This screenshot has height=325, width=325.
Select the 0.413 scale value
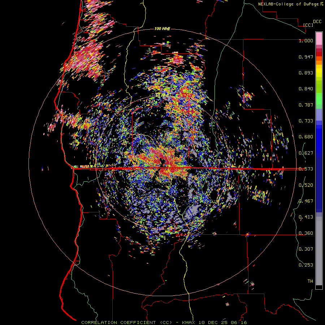click(x=306, y=217)
